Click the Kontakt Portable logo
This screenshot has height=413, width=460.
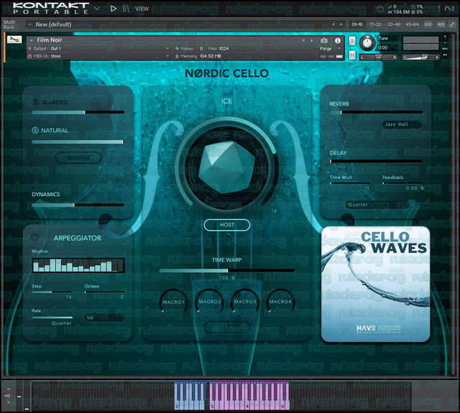[x=51, y=8]
